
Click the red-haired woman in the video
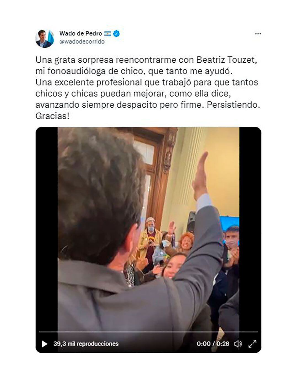(x=187, y=241)
